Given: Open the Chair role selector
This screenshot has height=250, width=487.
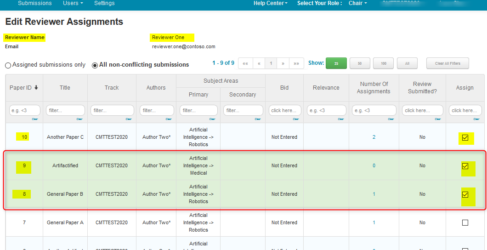Looking at the screenshot, I should tap(358, 3).
